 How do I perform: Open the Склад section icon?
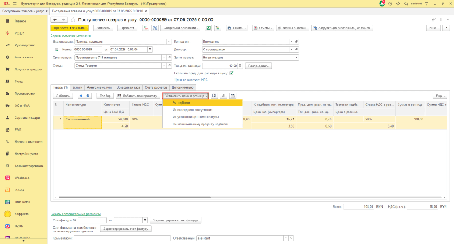tap(8, 81)
